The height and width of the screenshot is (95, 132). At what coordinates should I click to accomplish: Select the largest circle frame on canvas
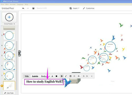[110, 47]
